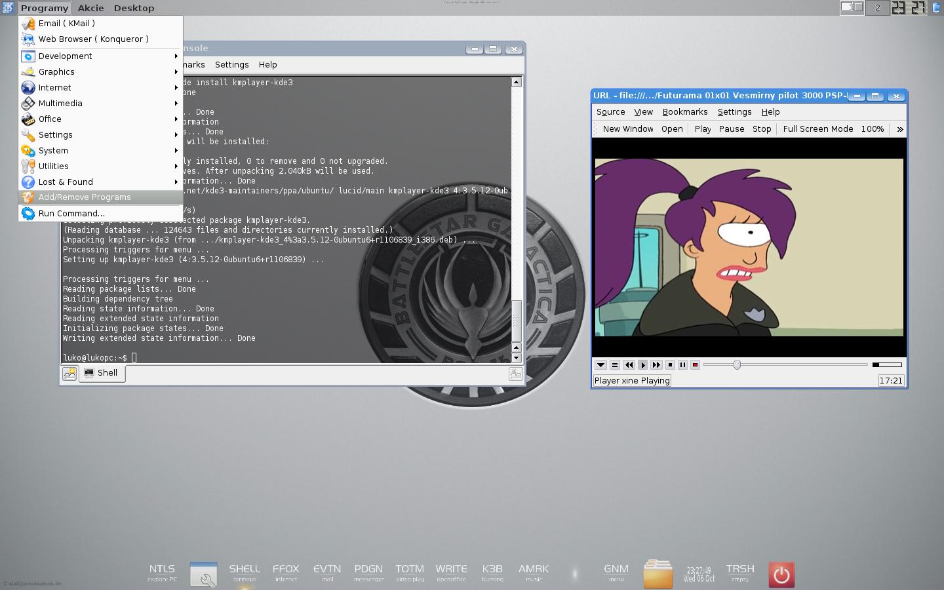The width and height of the screenshot is (944, 590).
Task: Click the 17:21 time display
Action: (891, 380)
